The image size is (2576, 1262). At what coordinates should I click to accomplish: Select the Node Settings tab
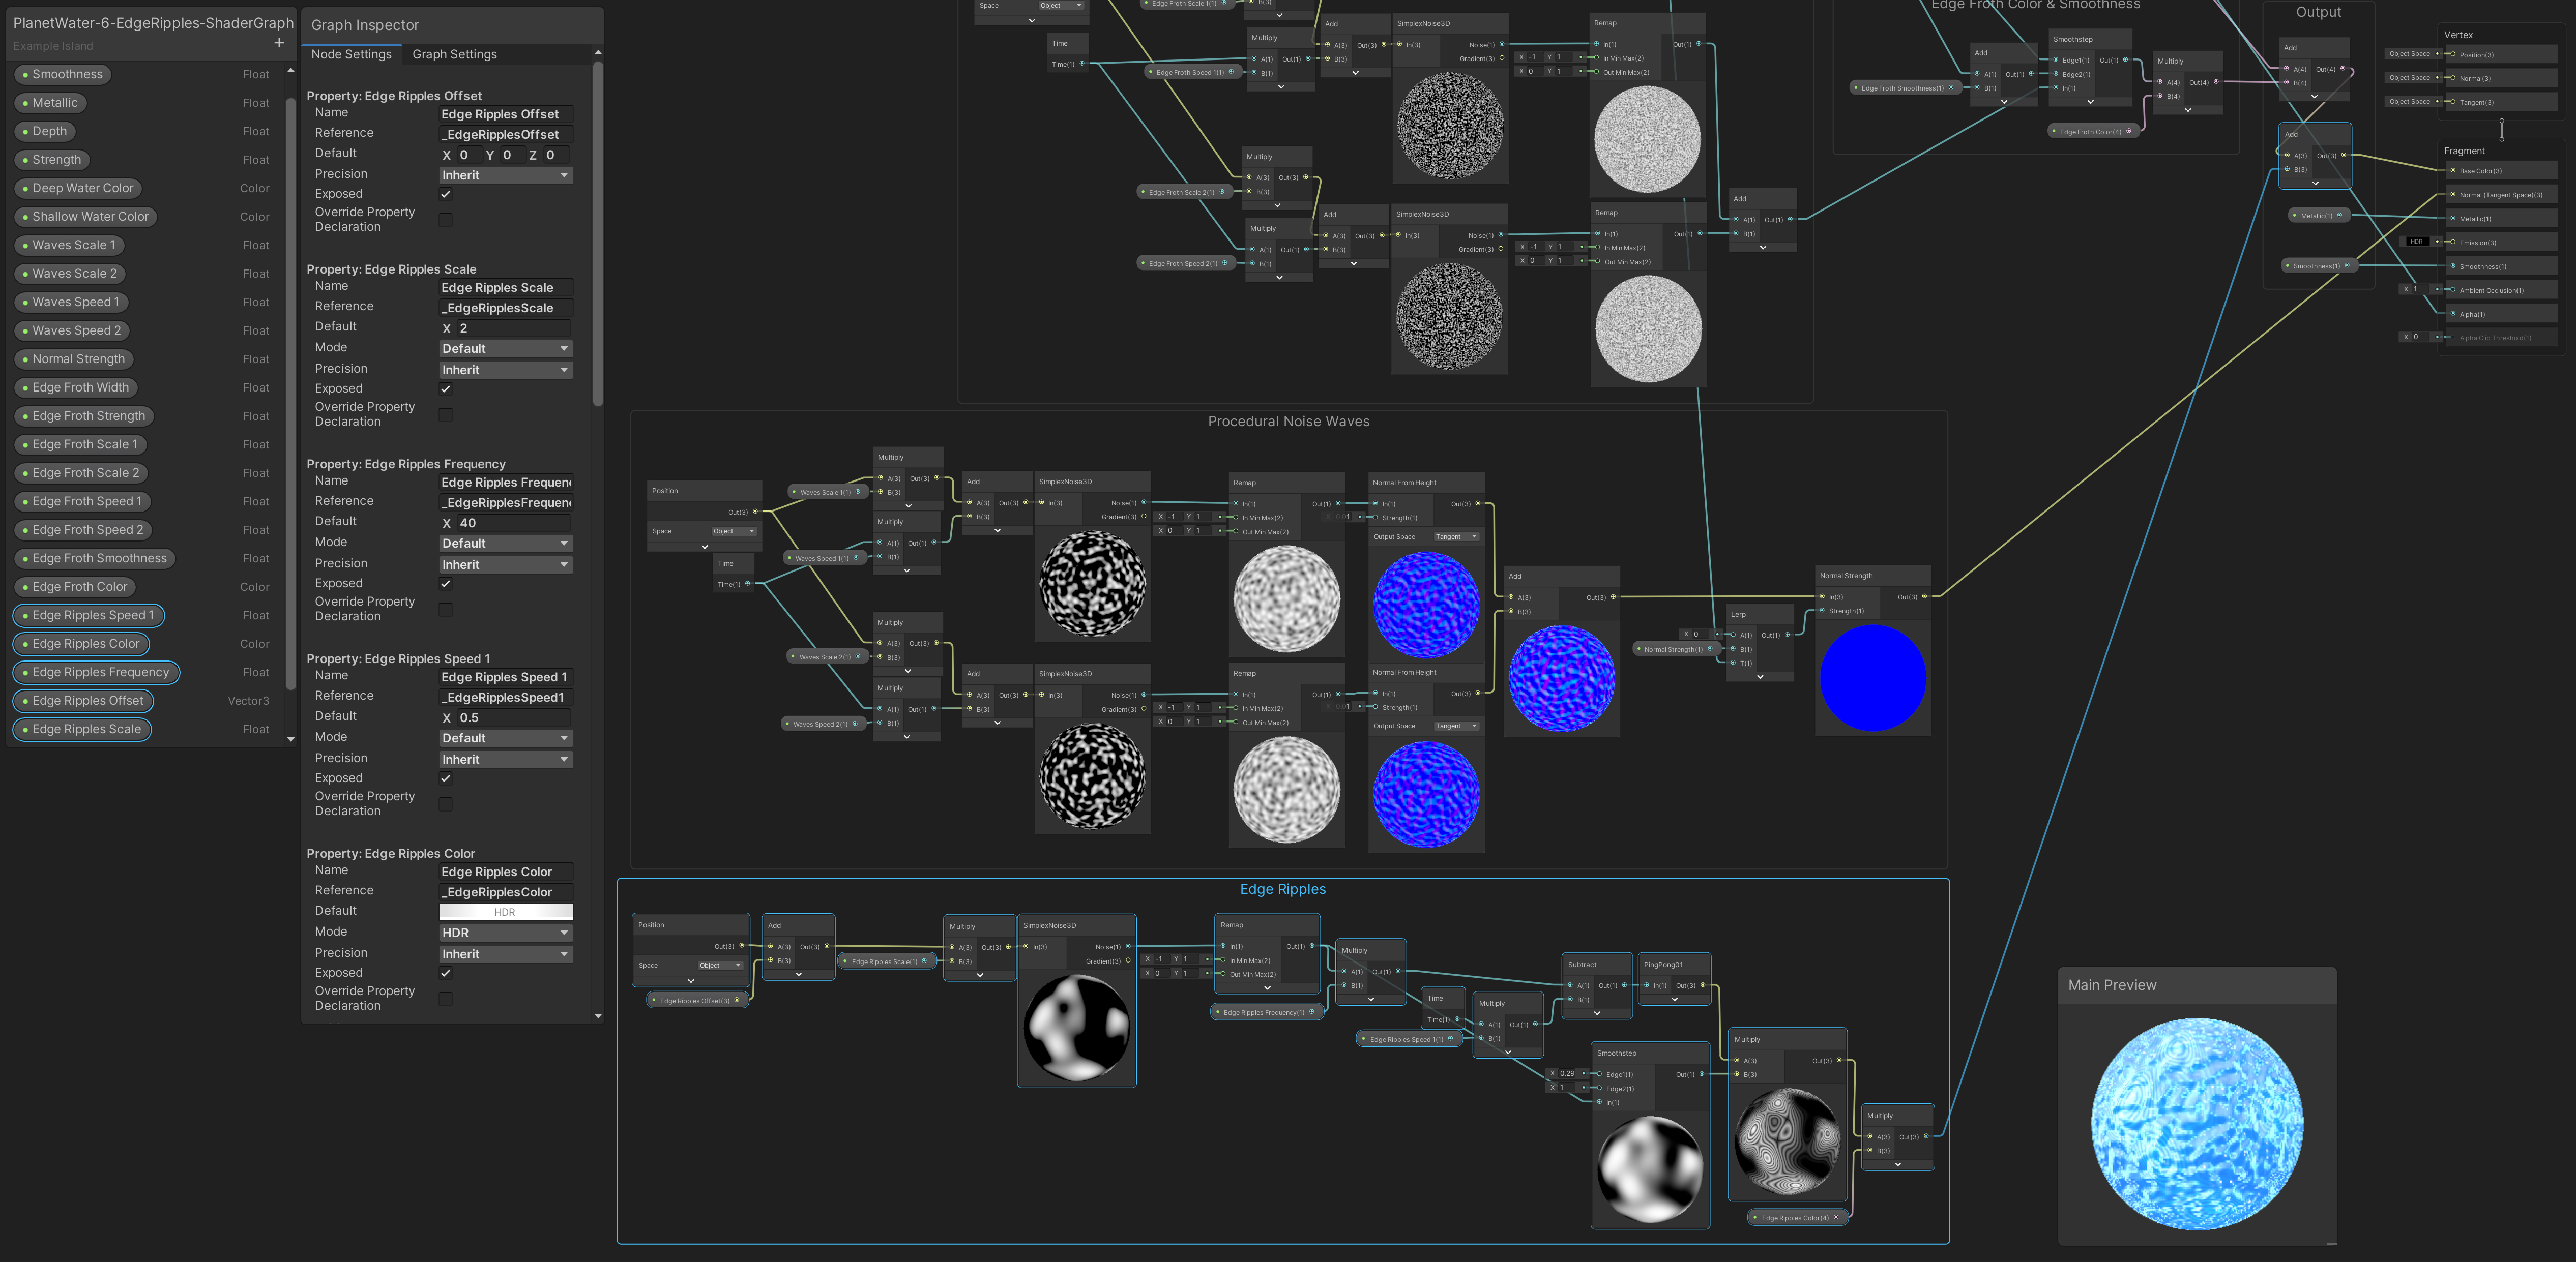351,54
